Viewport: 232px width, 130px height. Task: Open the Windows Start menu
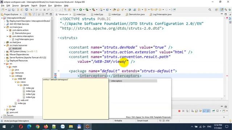tap(4, 127)
